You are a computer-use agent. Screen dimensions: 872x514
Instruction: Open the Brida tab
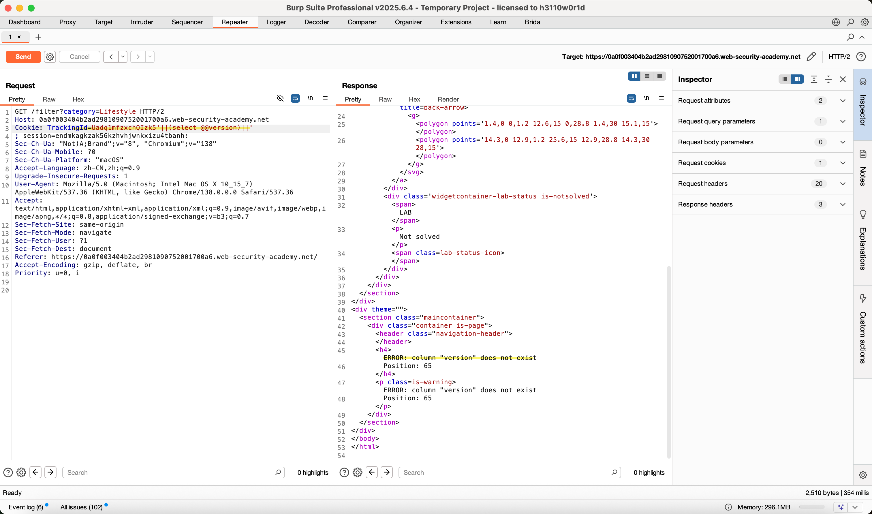pos(532,22)
